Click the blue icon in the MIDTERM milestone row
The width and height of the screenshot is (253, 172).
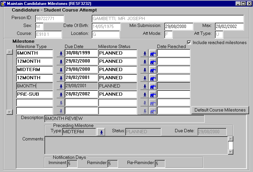pos(152,70)
